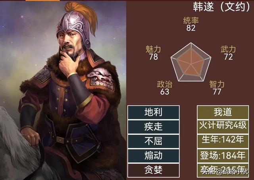Image resolution: width=254 pixels, height=180 pixels.
Task: Click the 武力 72 stat label
Action: (x=228, y=53)
